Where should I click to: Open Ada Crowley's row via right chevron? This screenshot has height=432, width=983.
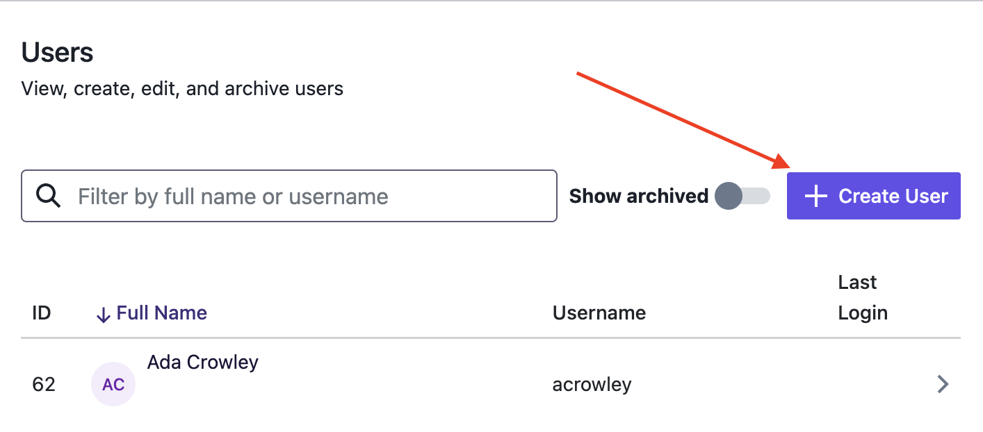point(943,384)
